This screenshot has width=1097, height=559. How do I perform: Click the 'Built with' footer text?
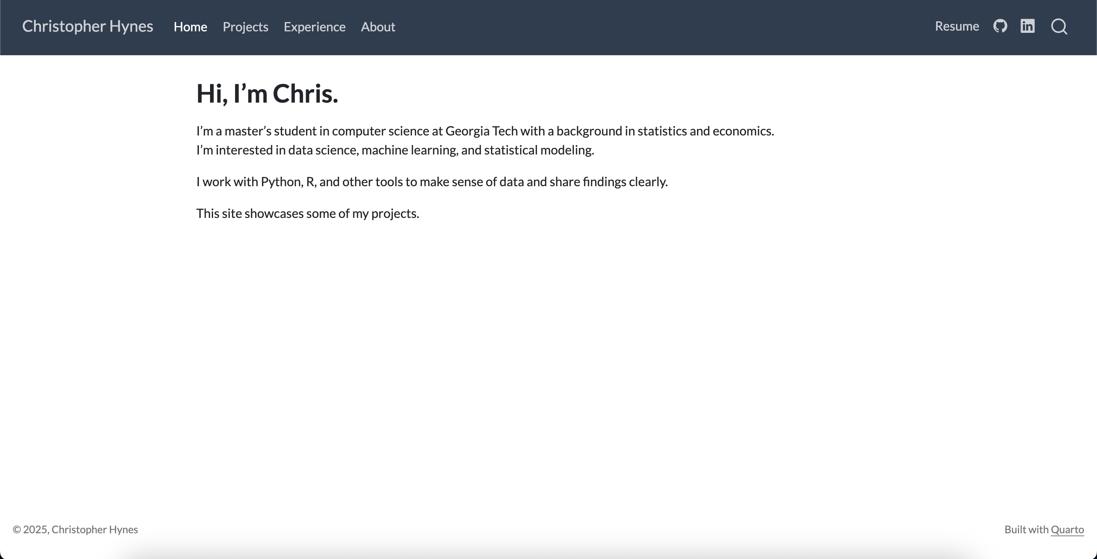1026,530
